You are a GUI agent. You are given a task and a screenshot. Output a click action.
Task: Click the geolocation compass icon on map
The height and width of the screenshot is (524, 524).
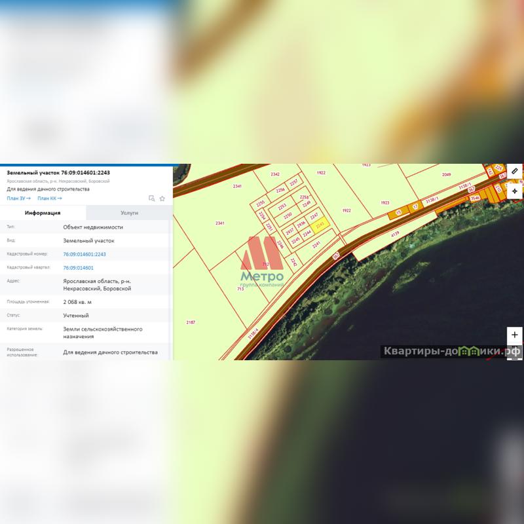(x=515, y=191)
